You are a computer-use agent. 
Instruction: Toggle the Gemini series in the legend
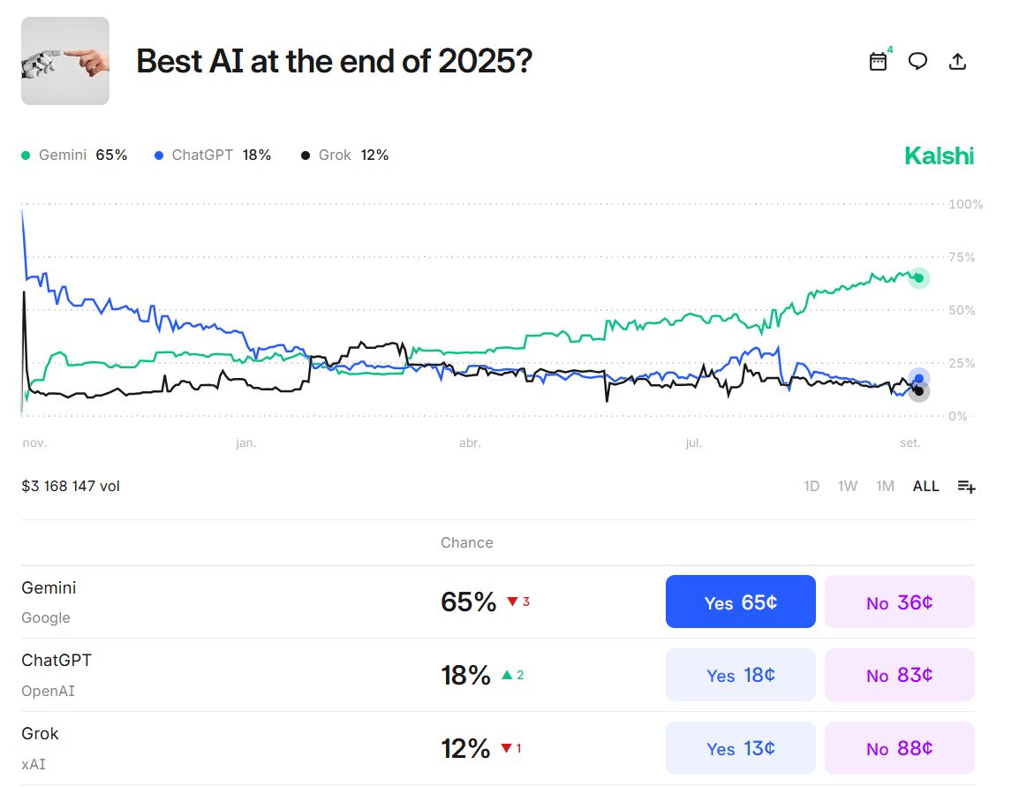coord(74,155)
